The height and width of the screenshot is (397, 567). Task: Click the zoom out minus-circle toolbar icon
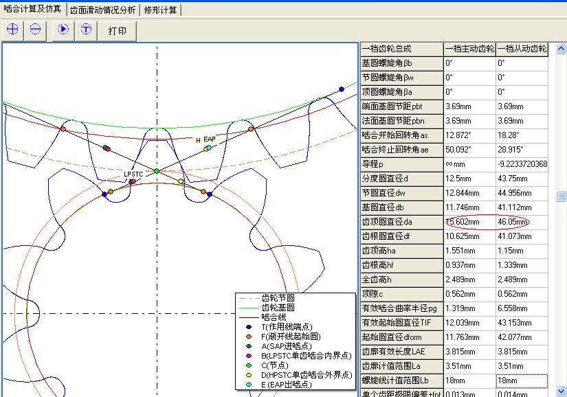[x=35, y=30]
